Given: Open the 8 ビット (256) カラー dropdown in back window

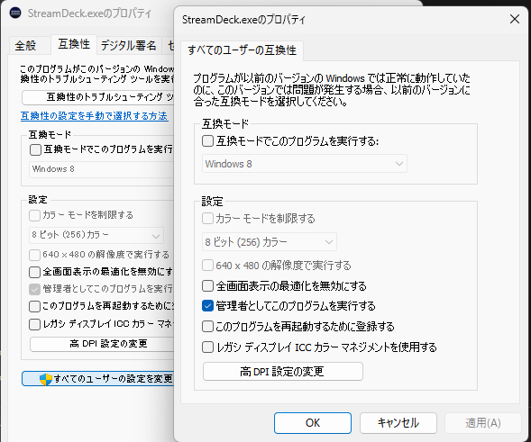Looking at the screenshot, I should (96, 235).
